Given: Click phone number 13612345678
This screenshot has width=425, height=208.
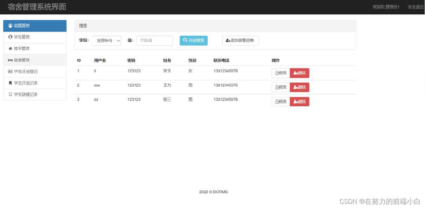Looking at the screenshot, I should [226, 85].
